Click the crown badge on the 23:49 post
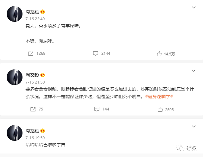 pyautogui.click(x=43, y=12)
